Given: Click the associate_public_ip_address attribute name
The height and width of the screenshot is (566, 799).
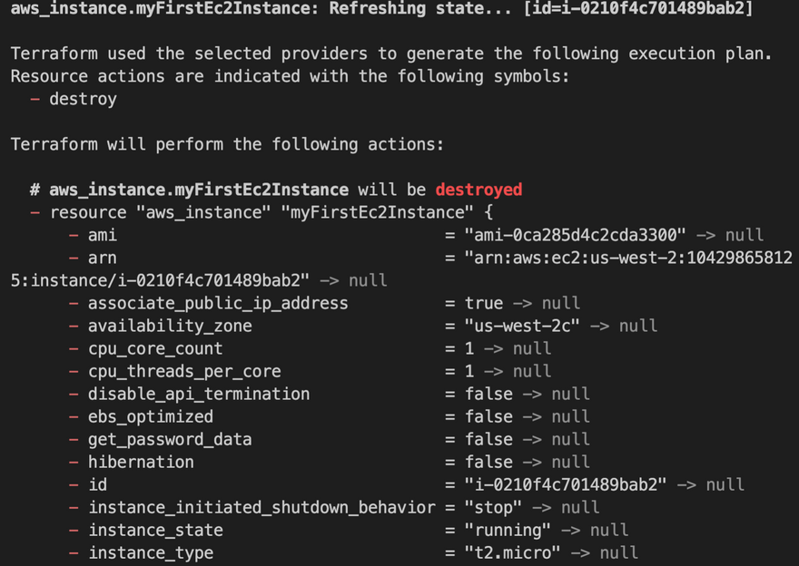Looking at the screenshot, I should point(218,303).
